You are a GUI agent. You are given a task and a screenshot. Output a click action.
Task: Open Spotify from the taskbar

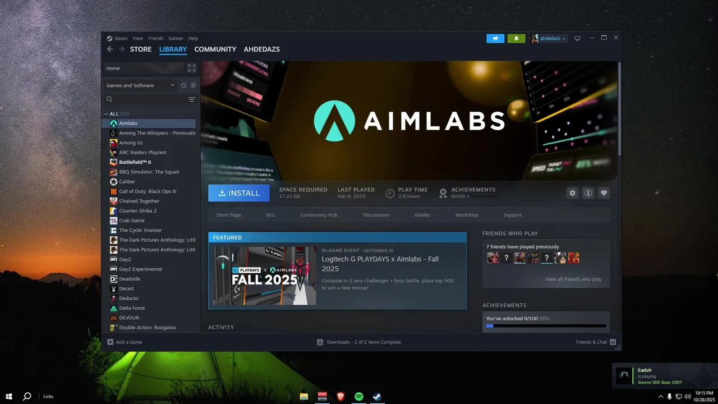pyautogui.click(x=359, y=396)
